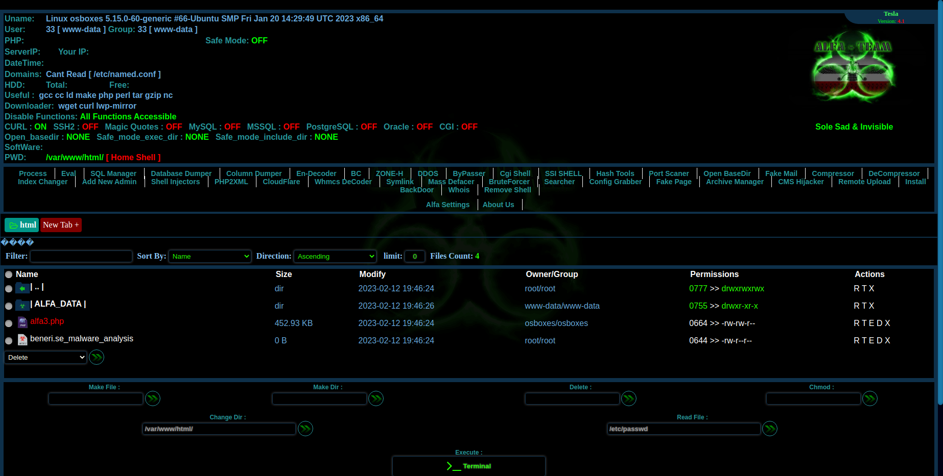Open the Hash Tools menu item

pos(615,173)
